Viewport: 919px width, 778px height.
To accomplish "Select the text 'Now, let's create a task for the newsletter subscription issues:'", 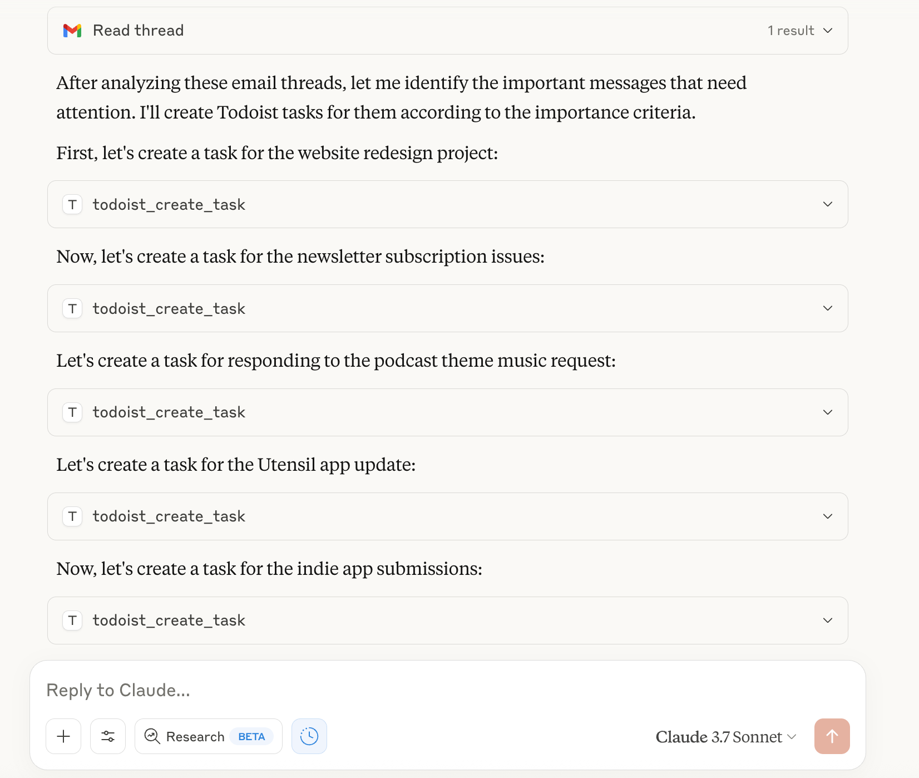I will click(300, 257).
